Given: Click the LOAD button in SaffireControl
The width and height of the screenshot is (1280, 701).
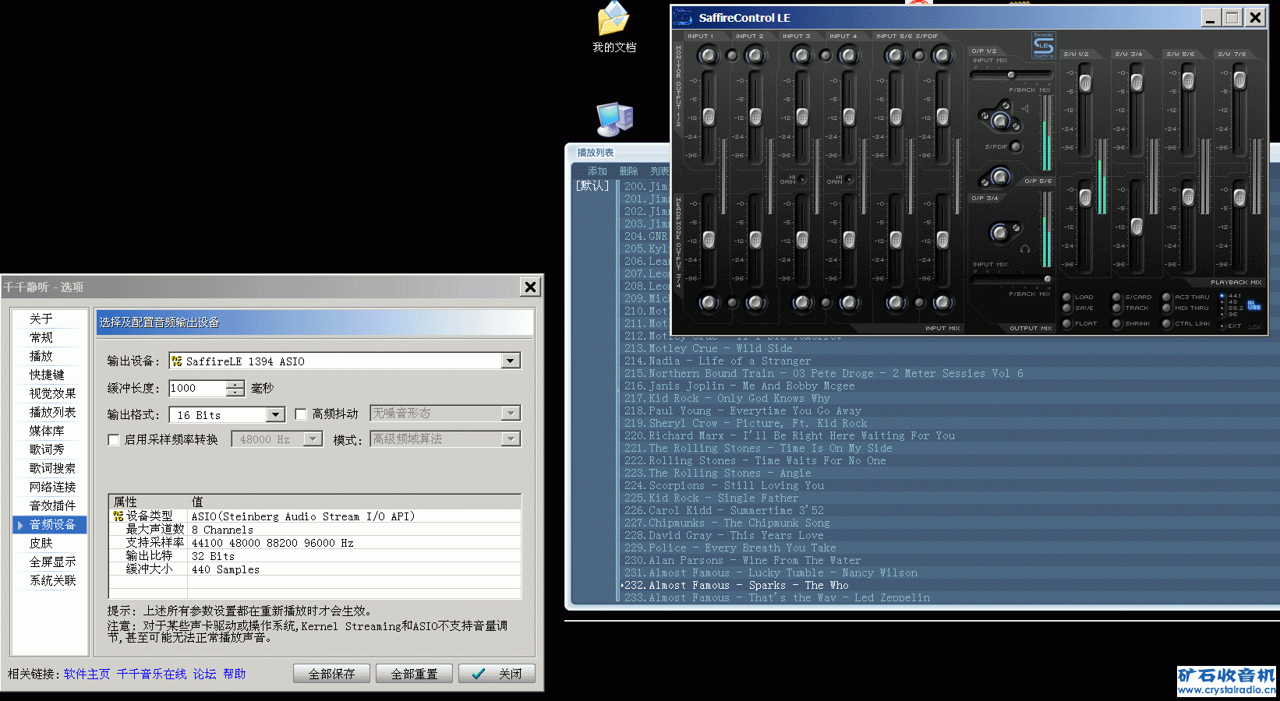Looking at the screenshot, I should coord(1067,297).
